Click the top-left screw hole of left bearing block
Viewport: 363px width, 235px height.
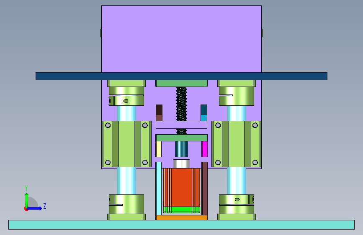(108, 125)
